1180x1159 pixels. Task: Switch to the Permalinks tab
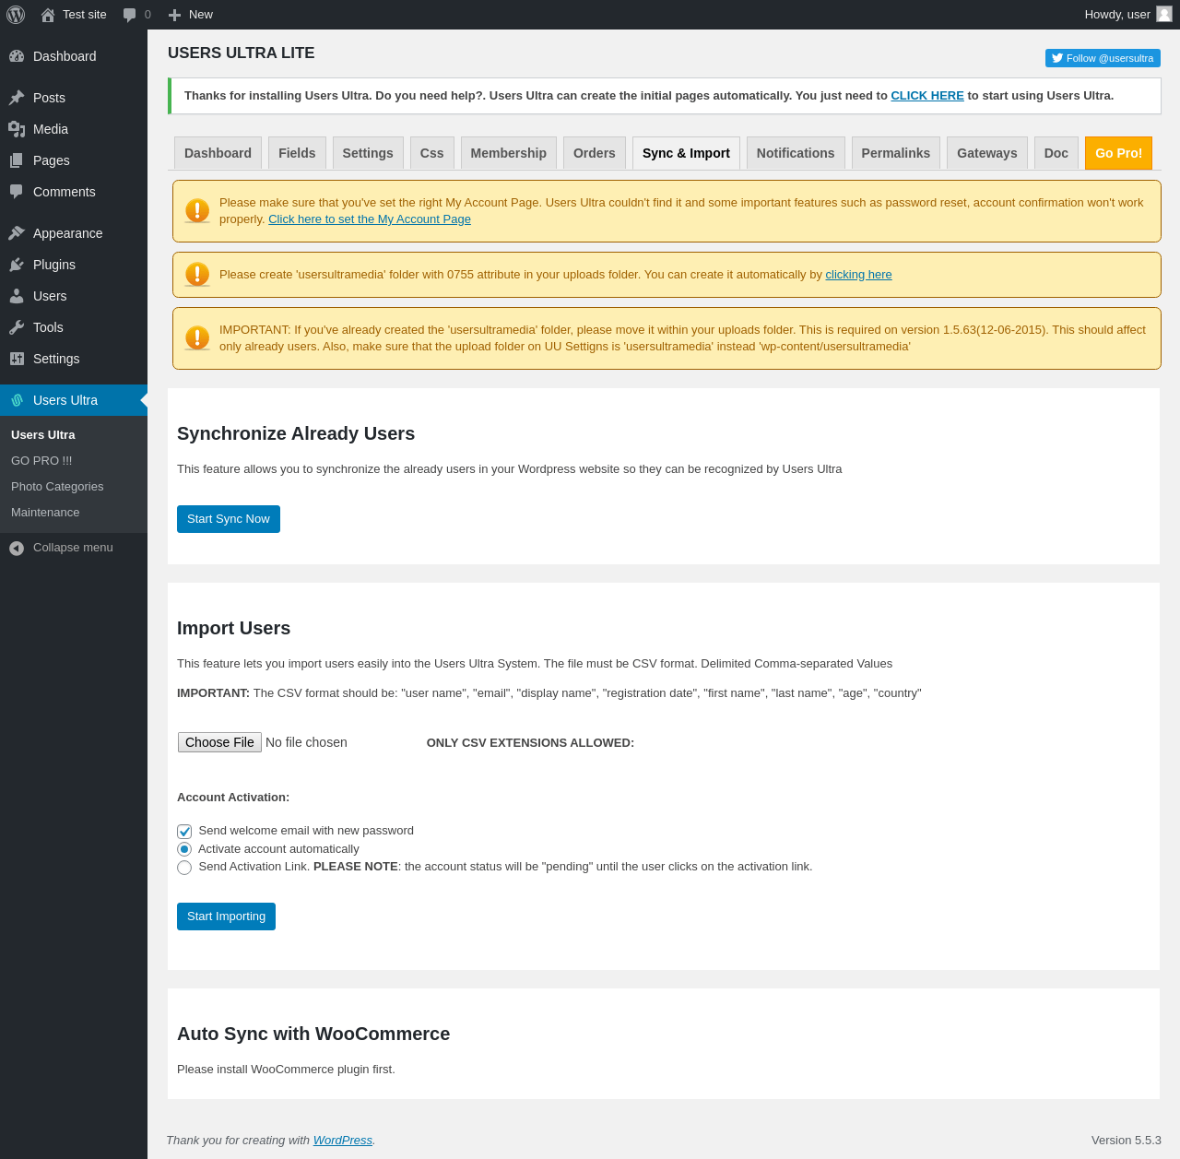(896, 153)
